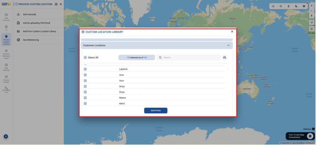Screen dimensions: 317x148
Task: Uncheck the Rahul row checkbox
Action: click(x=85, y=103)
